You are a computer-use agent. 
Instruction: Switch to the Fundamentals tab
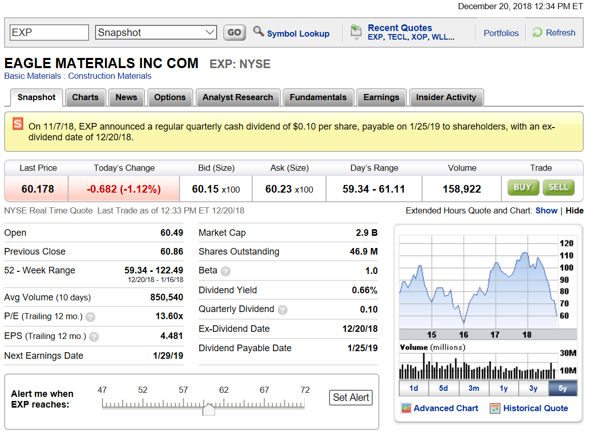[318, 97]
